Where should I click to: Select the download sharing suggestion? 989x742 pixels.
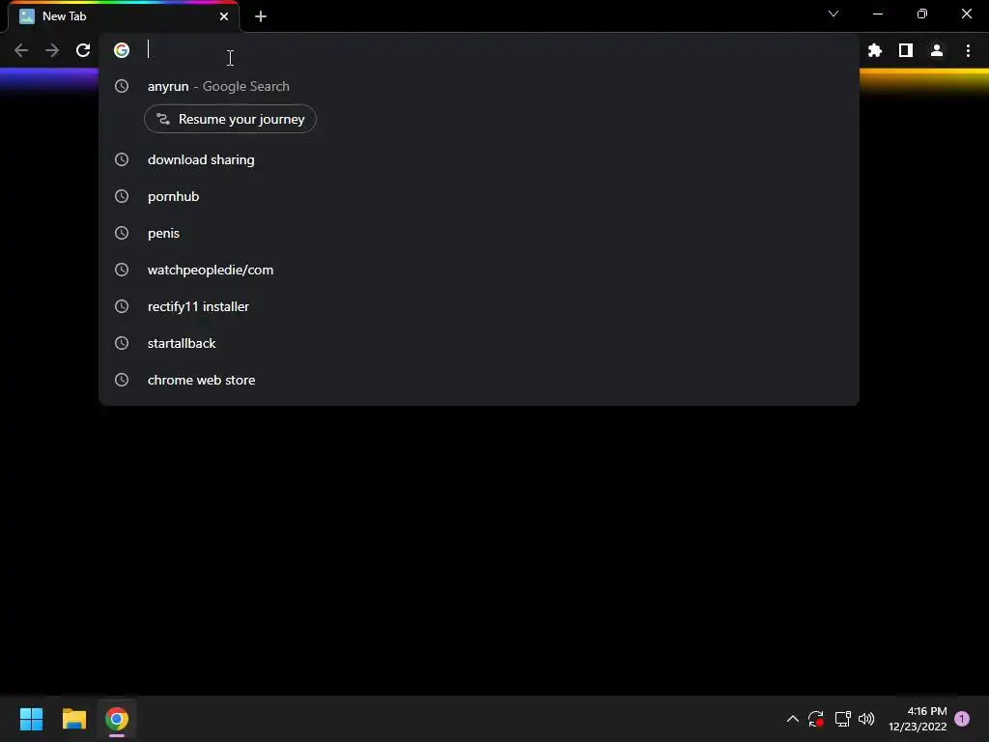pyautogui.click(x=479, y=159)
